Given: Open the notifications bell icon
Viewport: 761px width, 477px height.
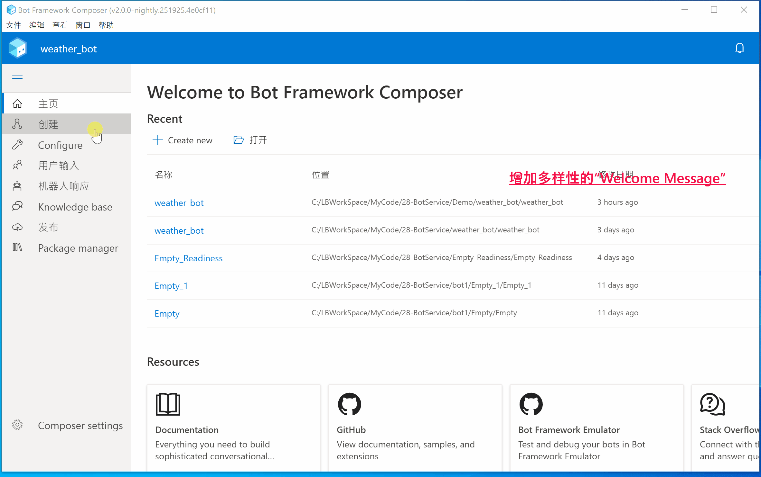Looking at the screenshot, I should click(739, 48).
